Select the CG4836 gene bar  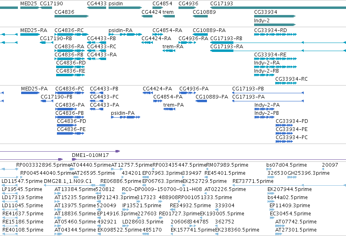(x=72, y=16)
